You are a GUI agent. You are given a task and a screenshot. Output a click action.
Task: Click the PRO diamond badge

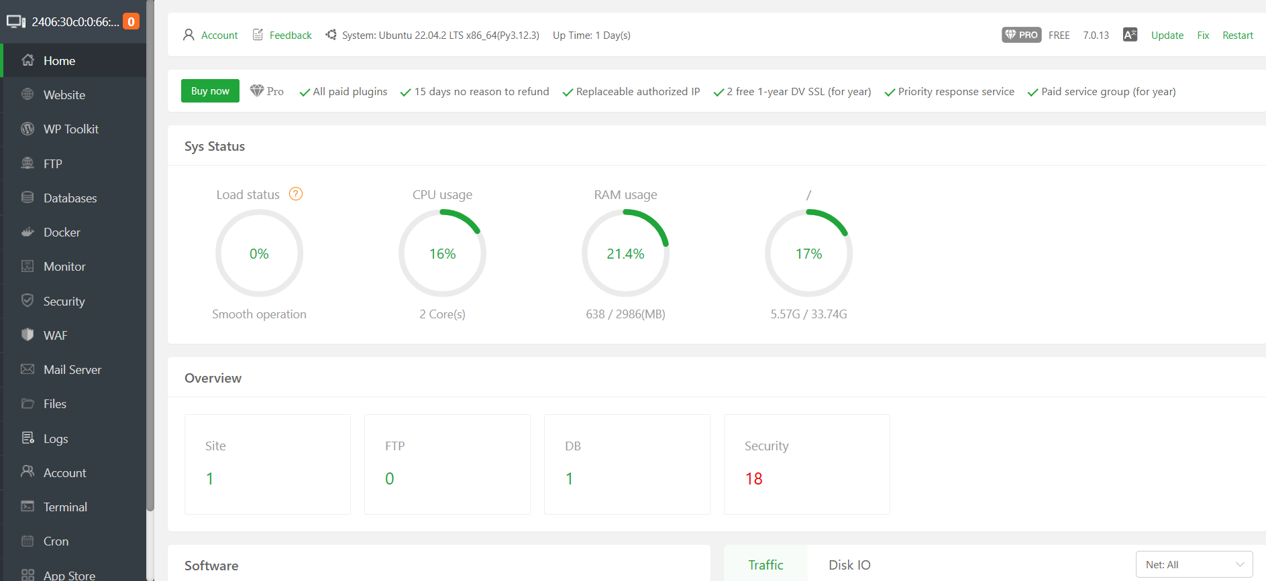[1021, 35]
